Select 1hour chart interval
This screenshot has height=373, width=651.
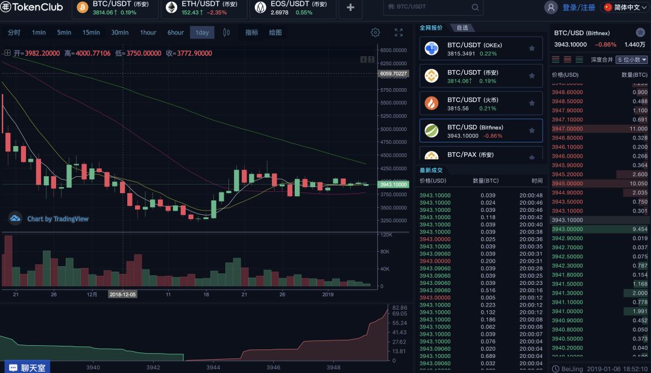pos(148,33)
